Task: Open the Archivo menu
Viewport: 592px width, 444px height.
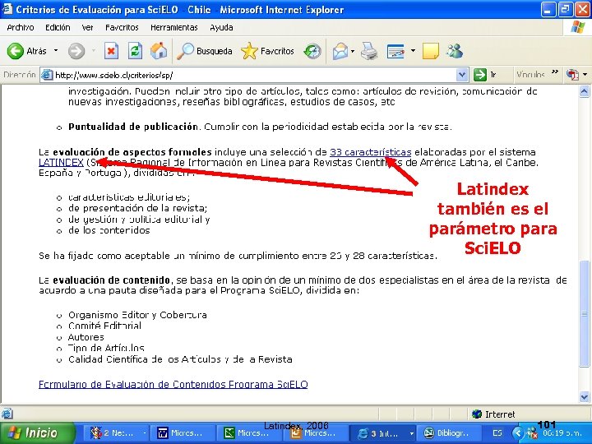Action: click(x=21, y=28)
